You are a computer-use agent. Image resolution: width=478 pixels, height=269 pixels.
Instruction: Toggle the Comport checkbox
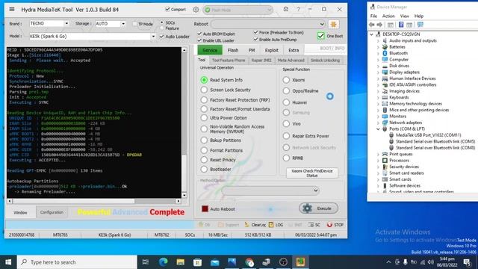pyautogui.click(x=167, y=10)
